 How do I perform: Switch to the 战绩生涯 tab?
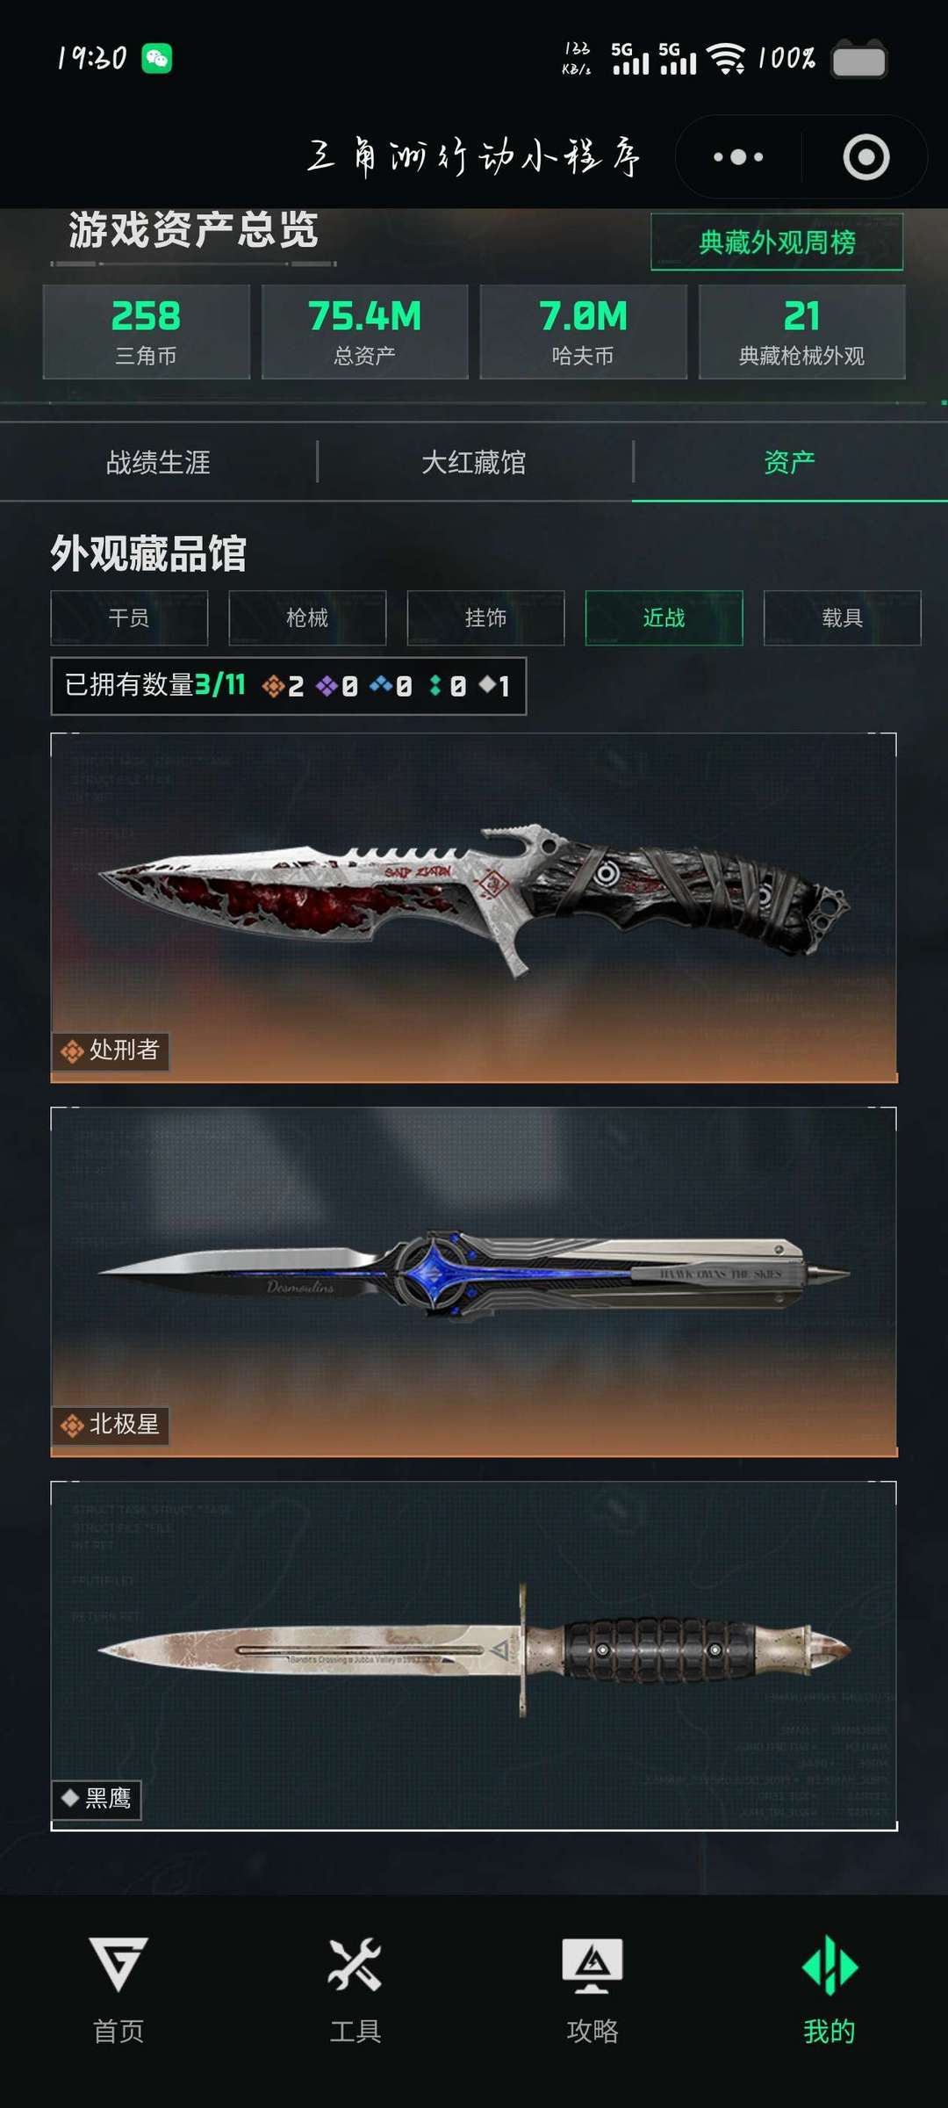tap(158, 462)
